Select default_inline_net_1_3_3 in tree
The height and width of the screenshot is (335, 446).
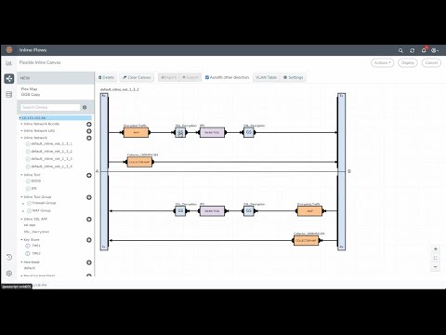[51, 159]
